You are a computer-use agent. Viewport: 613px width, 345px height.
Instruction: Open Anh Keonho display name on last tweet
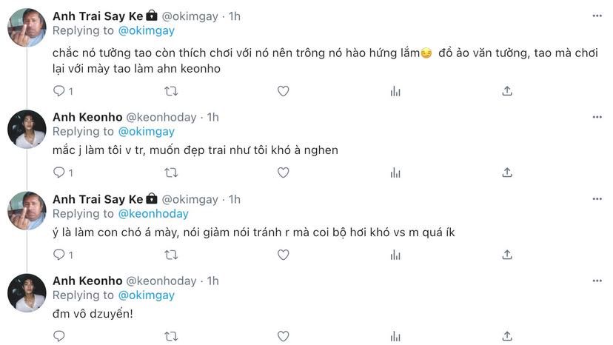point(86,281)
